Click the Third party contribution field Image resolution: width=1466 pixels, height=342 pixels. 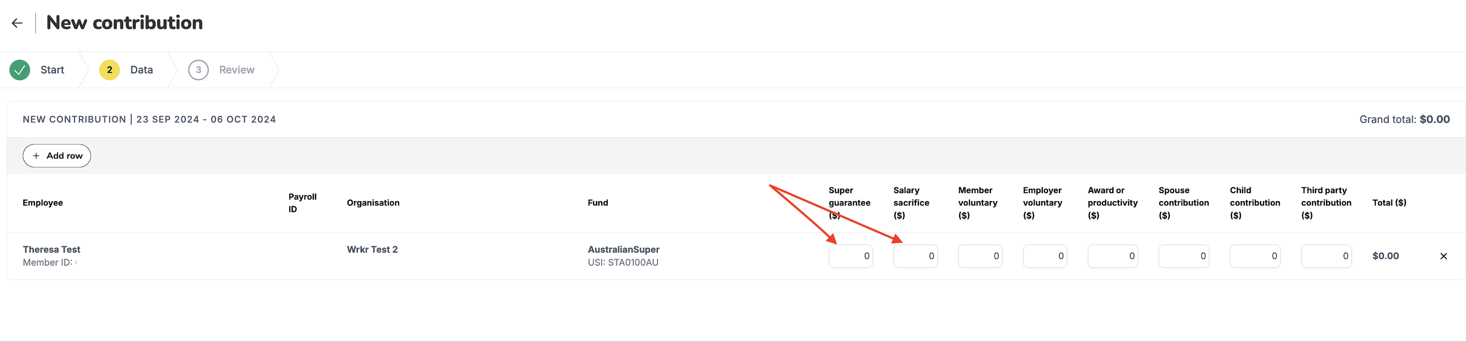click(x=1326, y=256)
